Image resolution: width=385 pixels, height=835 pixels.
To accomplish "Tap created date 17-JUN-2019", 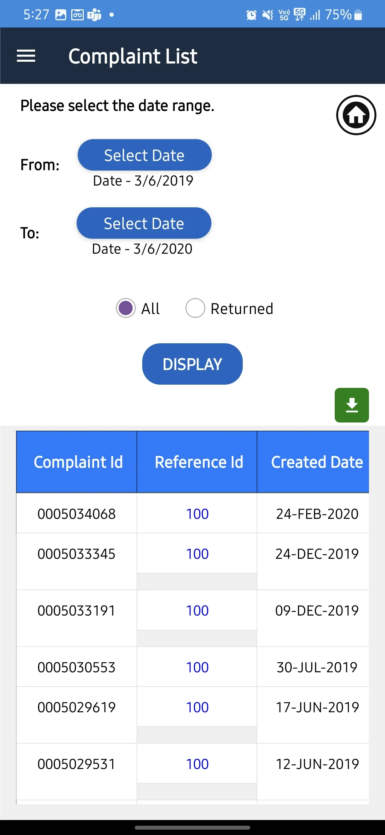I will (x=317, y=707).
